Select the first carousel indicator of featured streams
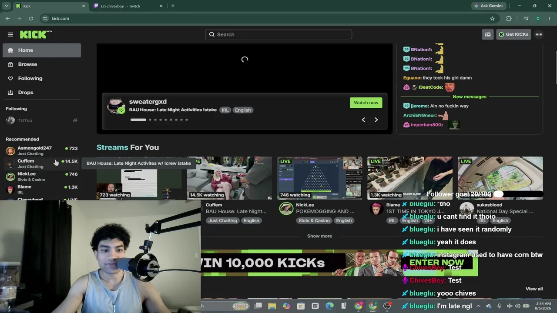This screenshot has width=557, height=313. point(138,120)
